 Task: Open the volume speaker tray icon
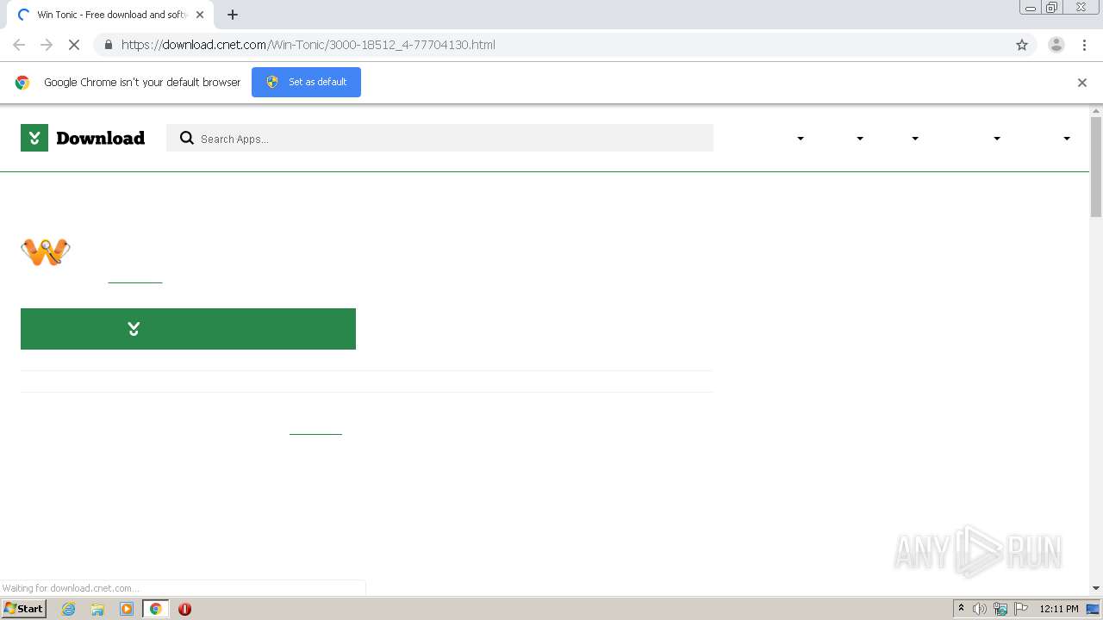point(980,609)
